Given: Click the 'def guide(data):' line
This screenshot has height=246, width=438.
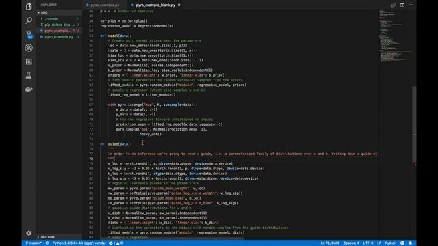Looking at the screenshot, I should tap(116, 144).
